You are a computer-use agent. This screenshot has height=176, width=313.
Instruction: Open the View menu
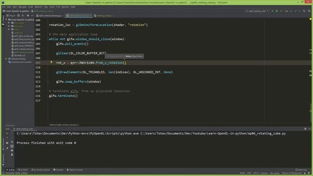[x=15, y=7]
